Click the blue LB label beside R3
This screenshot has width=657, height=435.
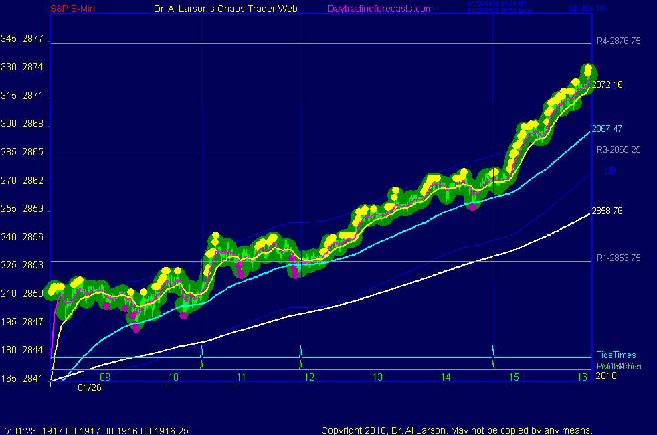(610, 171)
